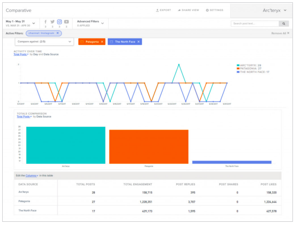The width and height of the screenshot is (296, 226).
Task: Click The North Face legend entry
Action: pos(253,72)
